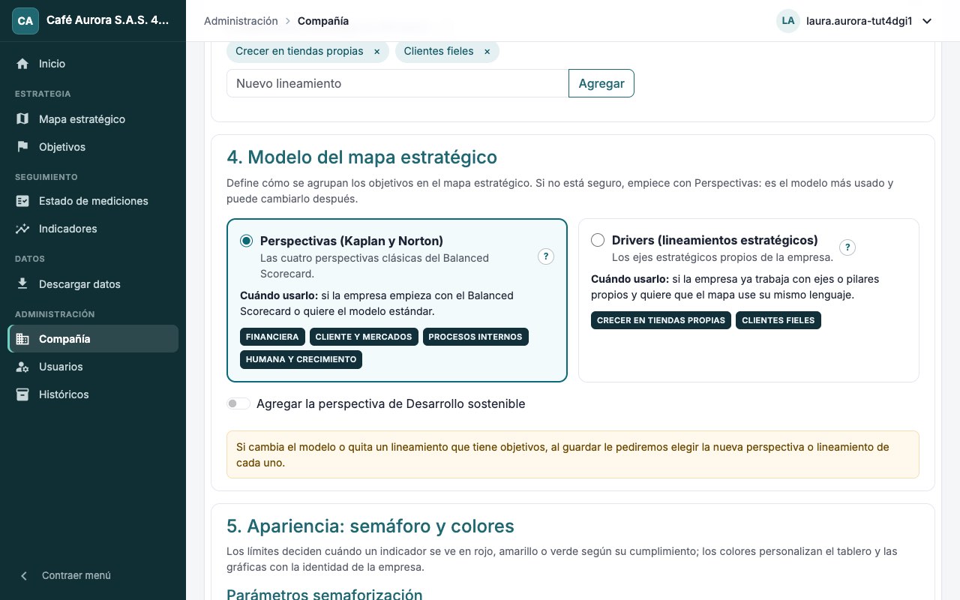Image resolution: width=960 pixels, height=600 pixels.
Task: Remove the 'Crecer en tiendas propias' chip
Action: 376,52
